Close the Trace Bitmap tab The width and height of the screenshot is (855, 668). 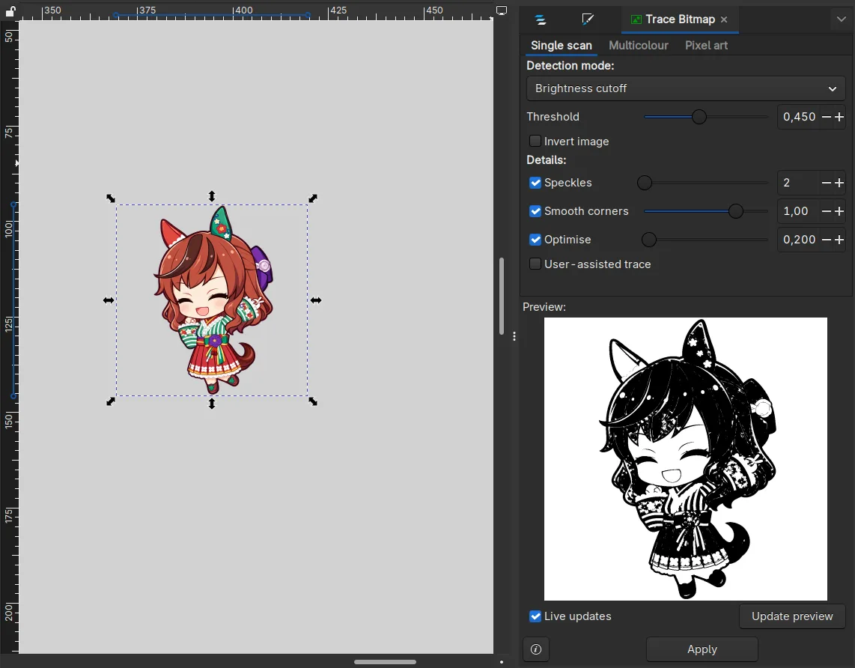coord(724,19)
